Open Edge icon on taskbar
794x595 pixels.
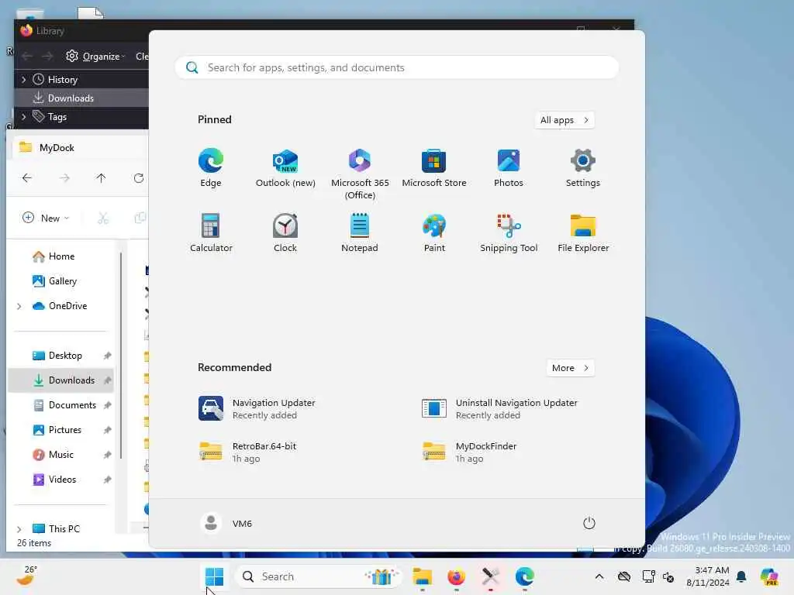(x=525, y=576)
